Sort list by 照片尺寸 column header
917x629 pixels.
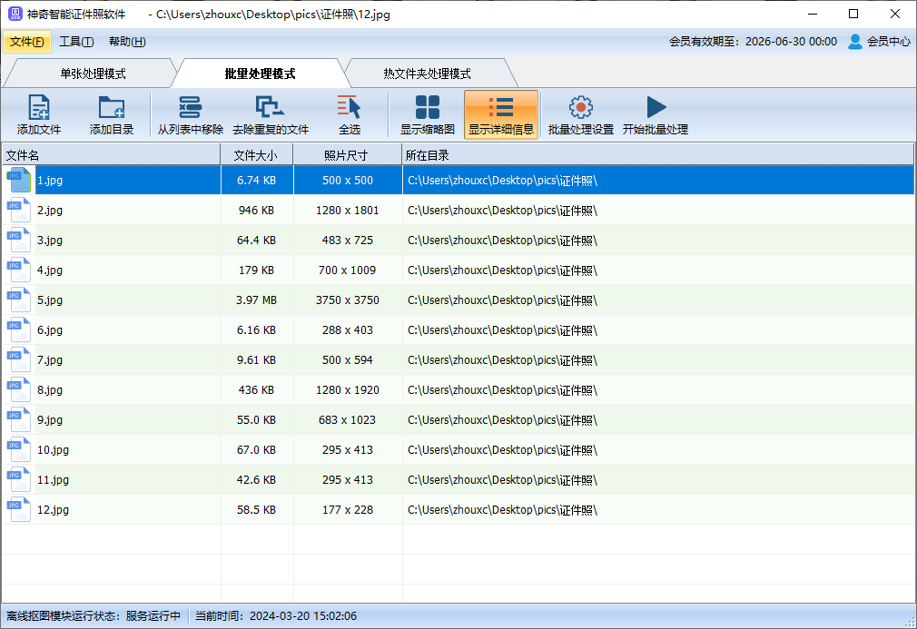point(347,155)
